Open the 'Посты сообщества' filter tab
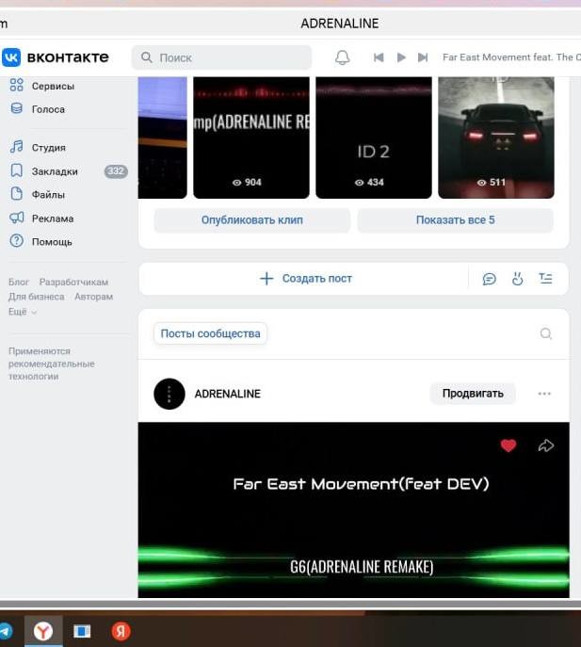Image resolution: width=581 pixels, height=647 pixels. (210, 333)
